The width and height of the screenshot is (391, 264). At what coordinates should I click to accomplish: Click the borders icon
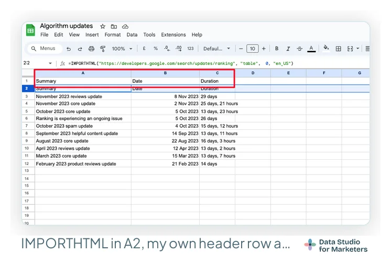point(339,49)
